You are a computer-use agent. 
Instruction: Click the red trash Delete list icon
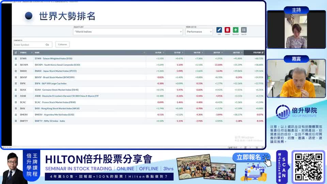pos(227,30)
